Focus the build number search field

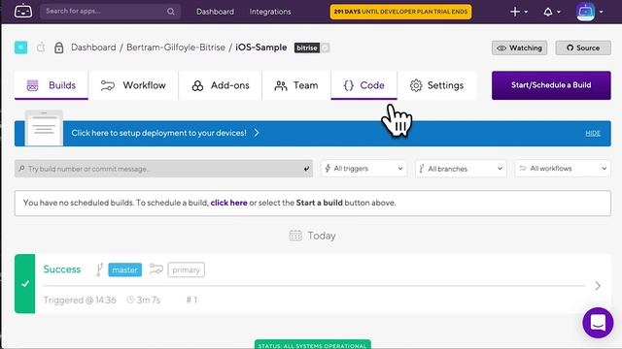pos(163,169)
